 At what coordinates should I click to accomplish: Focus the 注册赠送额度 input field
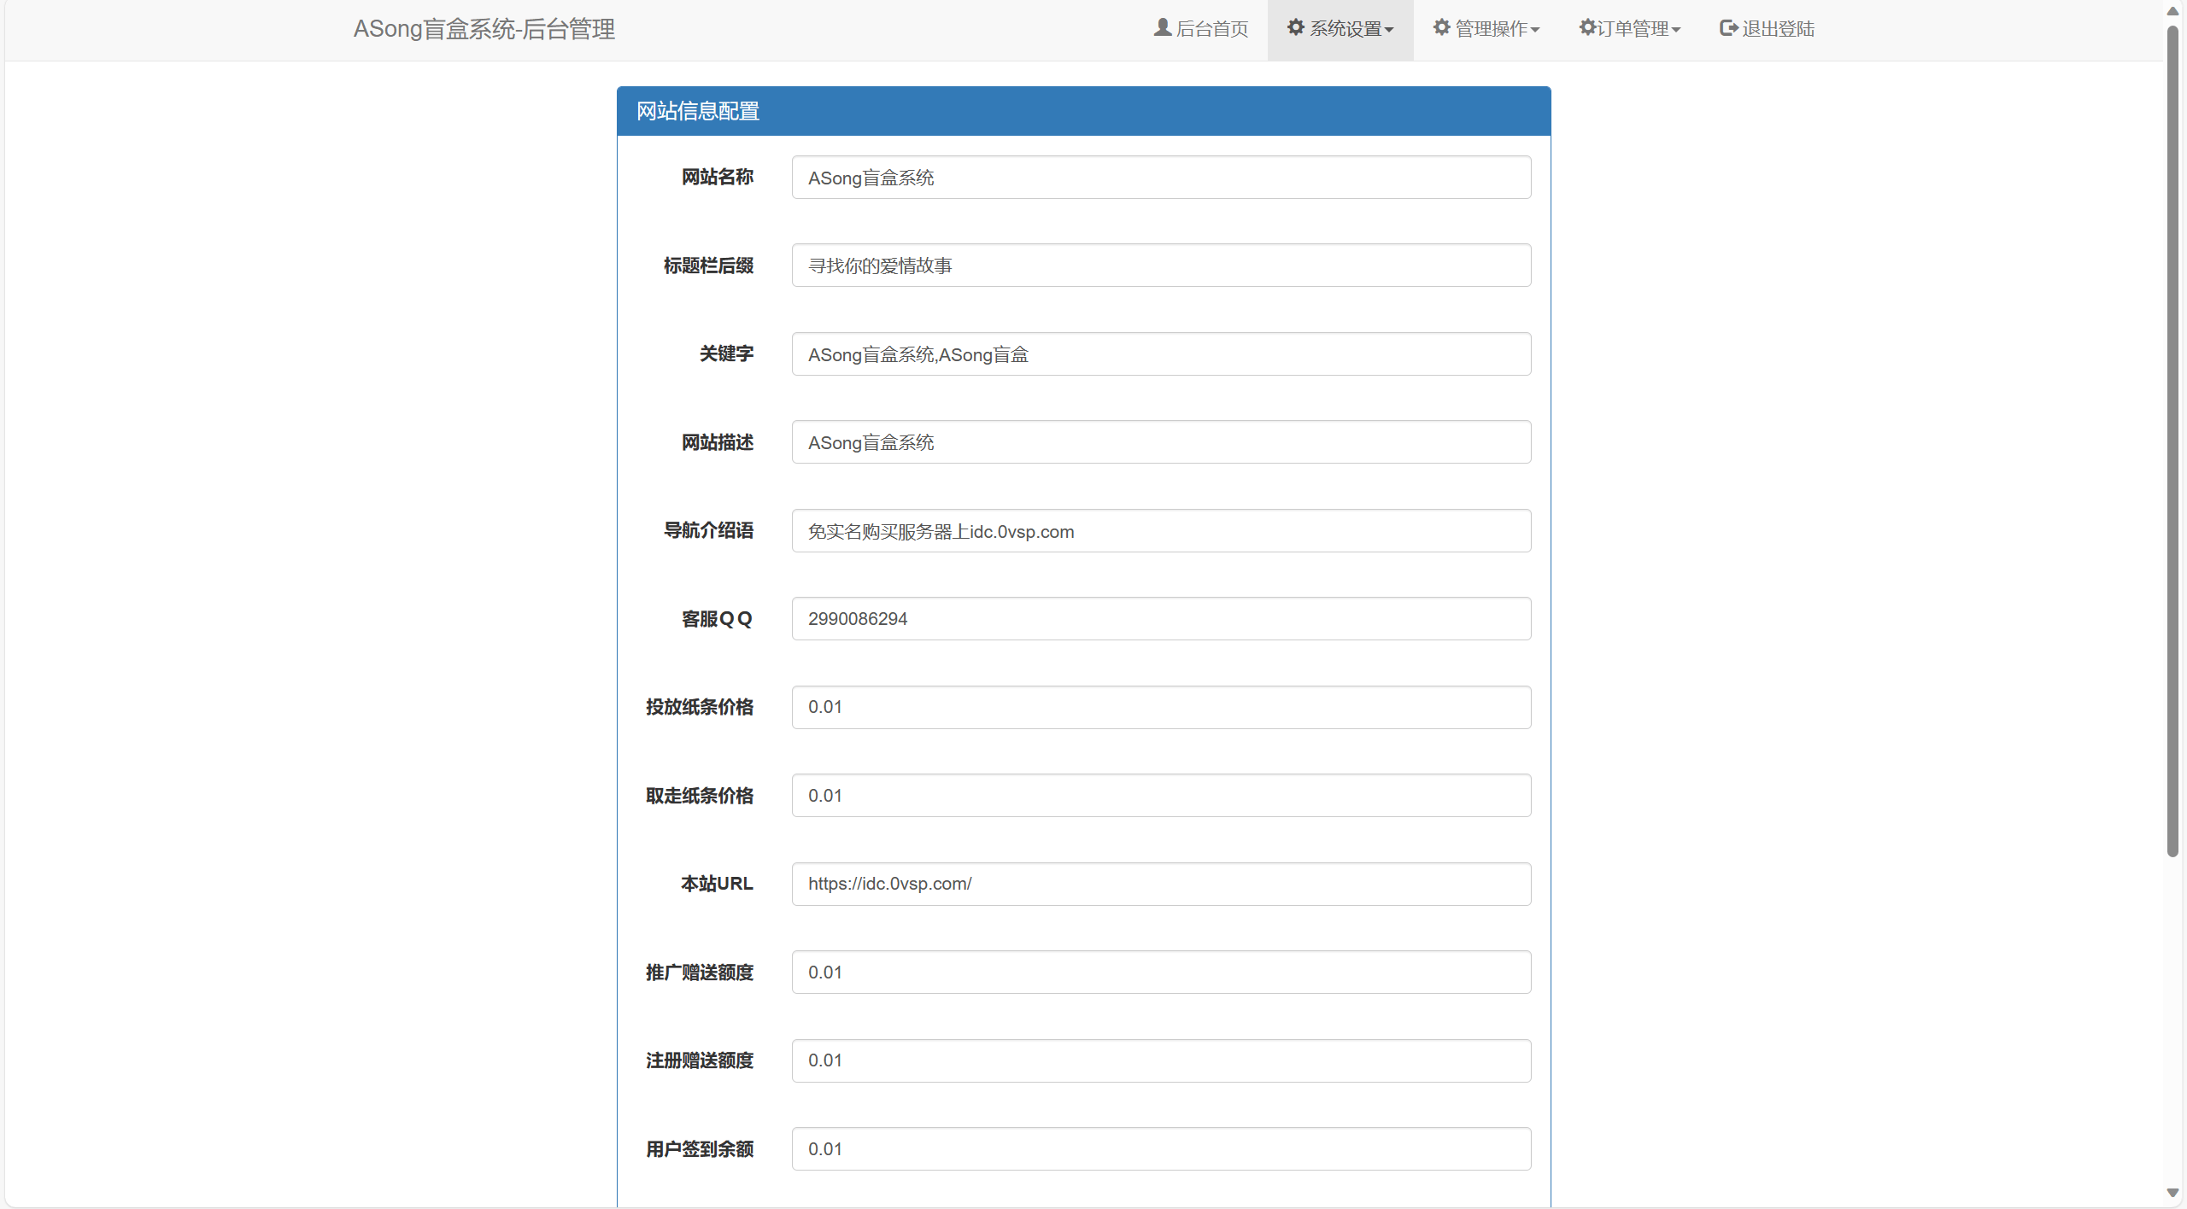pyautogui.click(x=1161, y=1061)
